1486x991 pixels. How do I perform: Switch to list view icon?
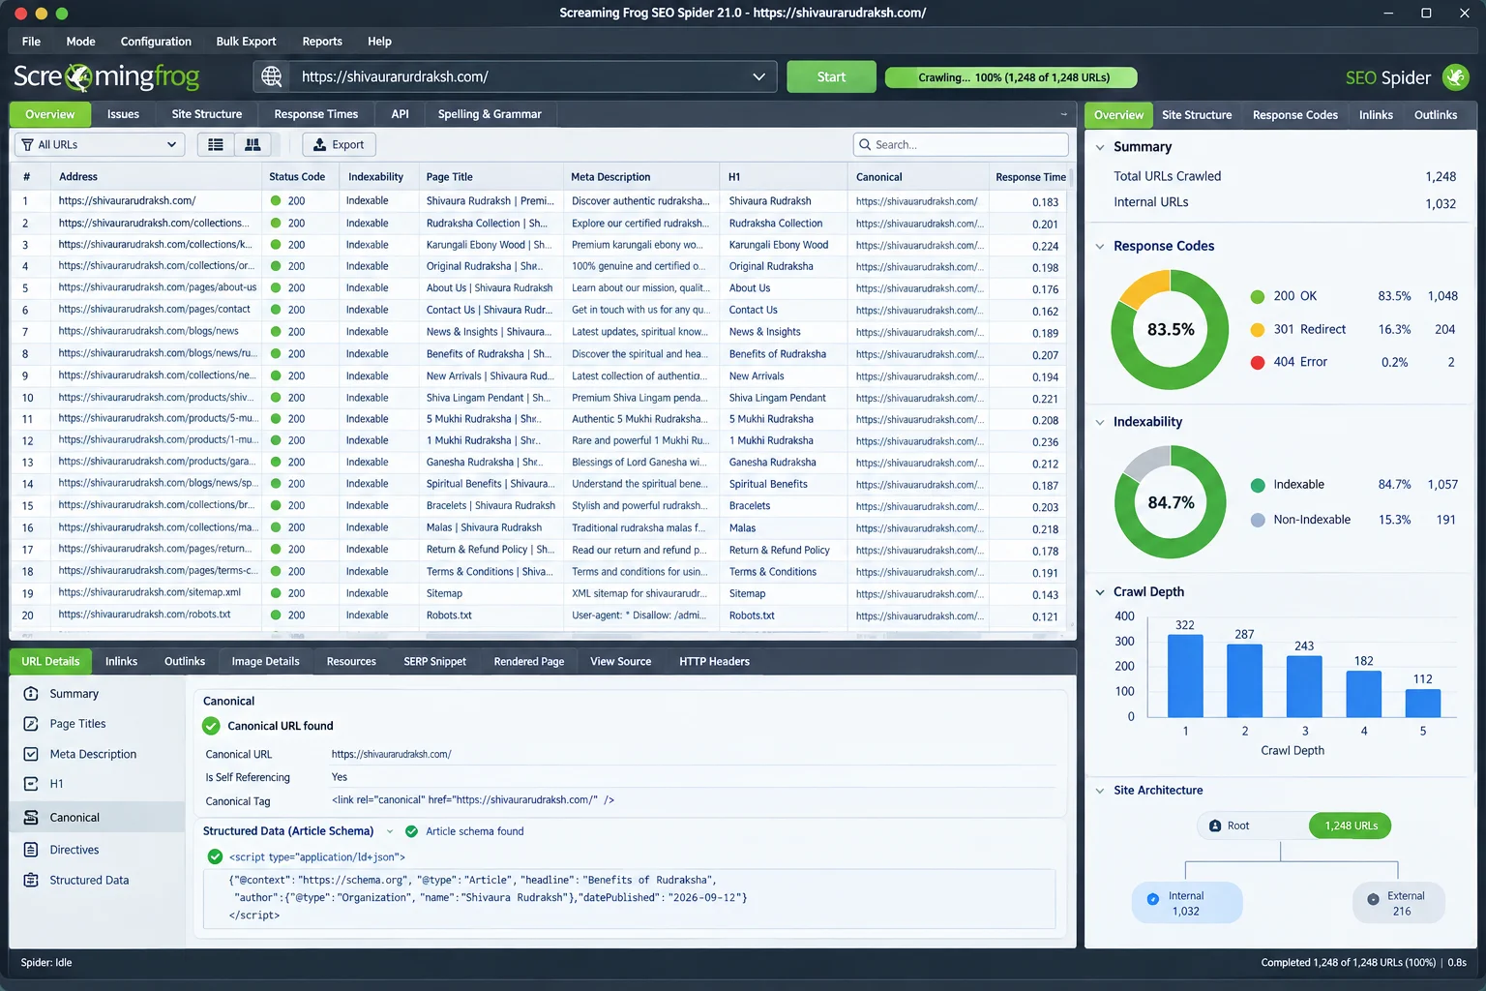pyautogui.click(x=216, y=144)
